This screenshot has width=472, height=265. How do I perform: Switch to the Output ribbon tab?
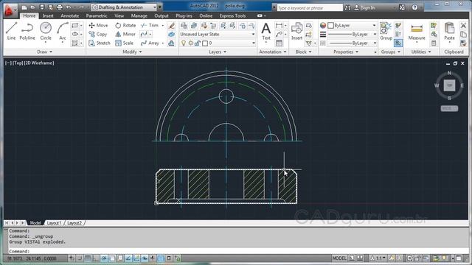pyautogui.click(x=162, y=15)
